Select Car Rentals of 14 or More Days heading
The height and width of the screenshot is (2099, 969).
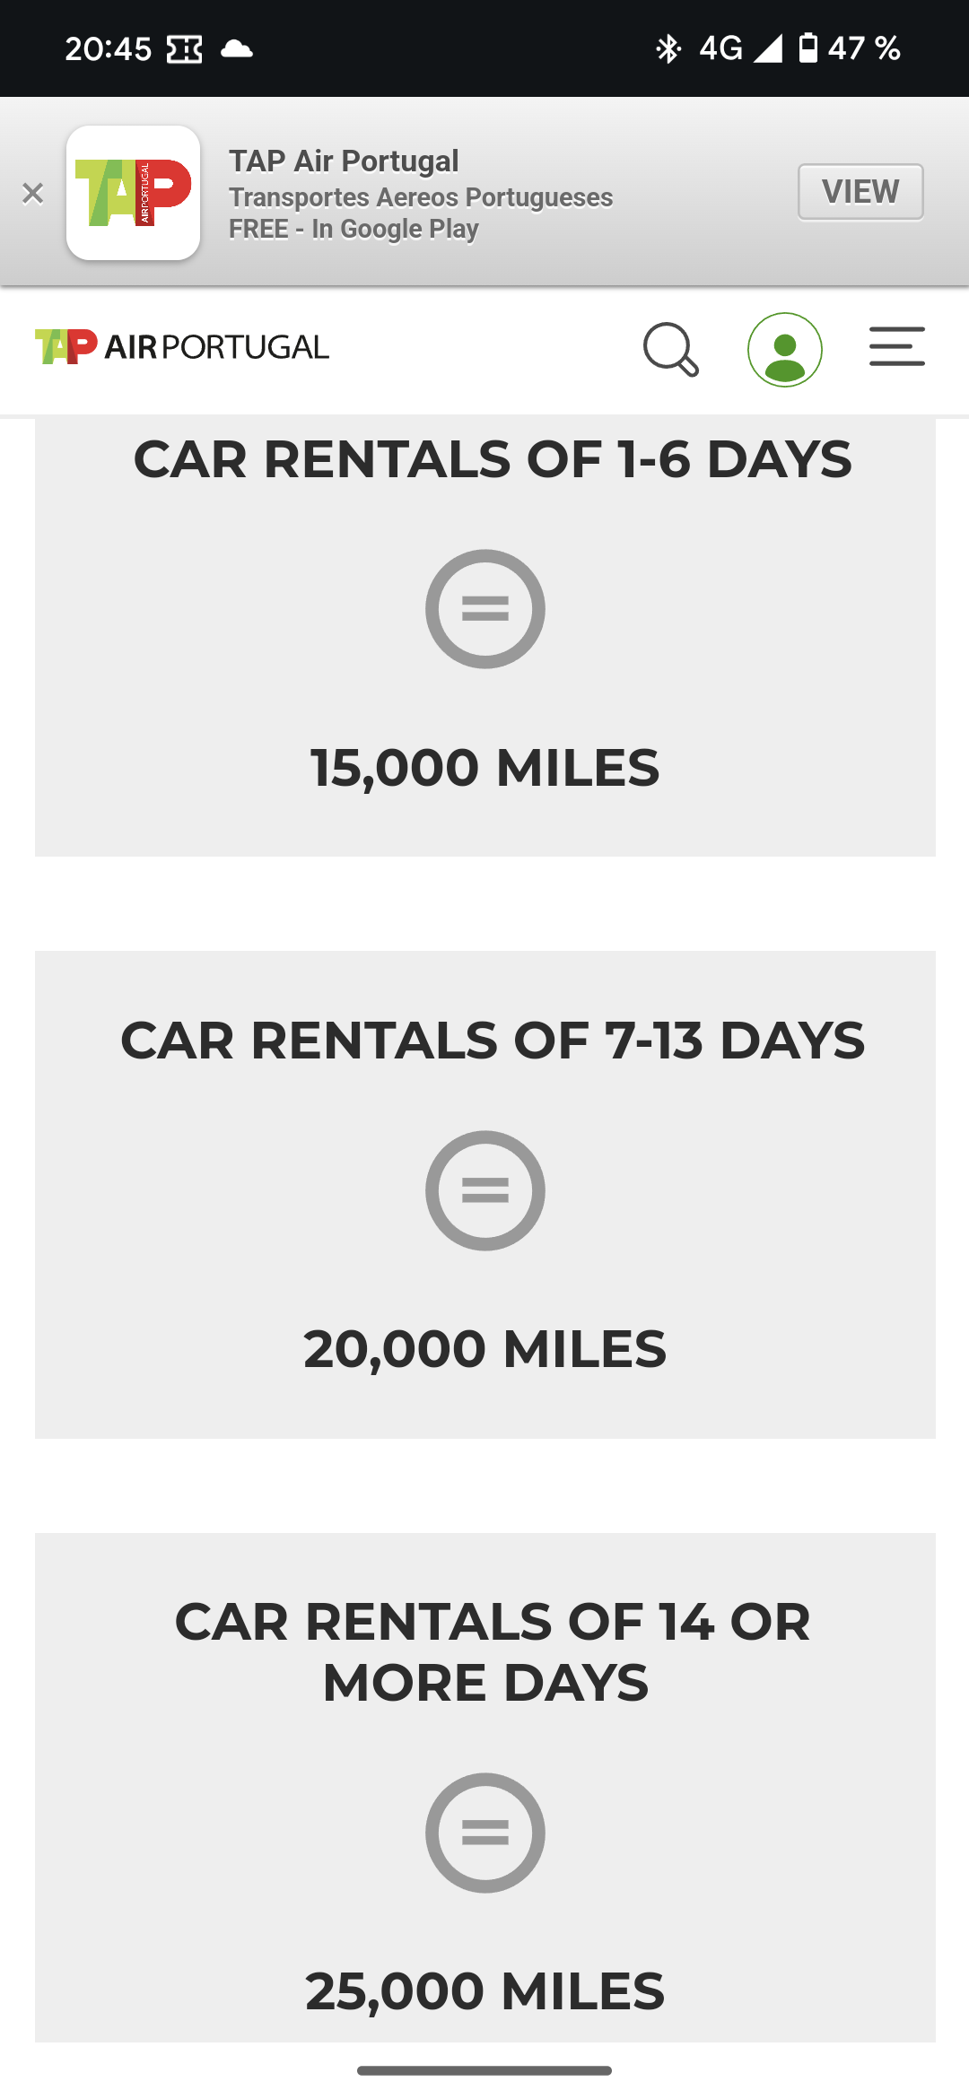[493, 1651]
